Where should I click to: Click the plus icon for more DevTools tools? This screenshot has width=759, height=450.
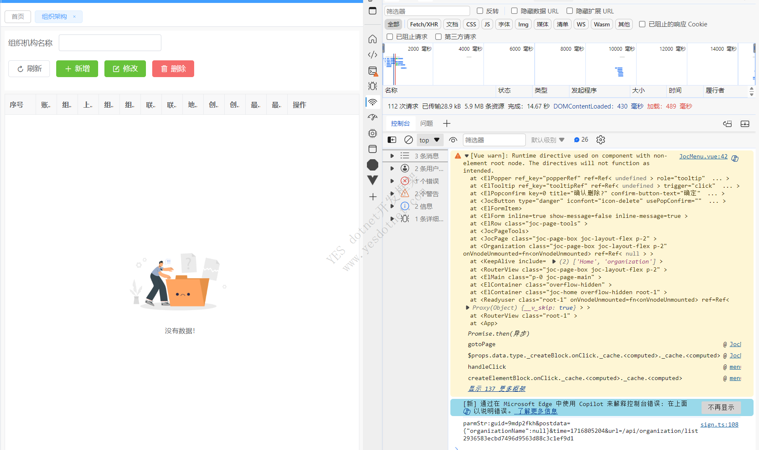[372, 197]
